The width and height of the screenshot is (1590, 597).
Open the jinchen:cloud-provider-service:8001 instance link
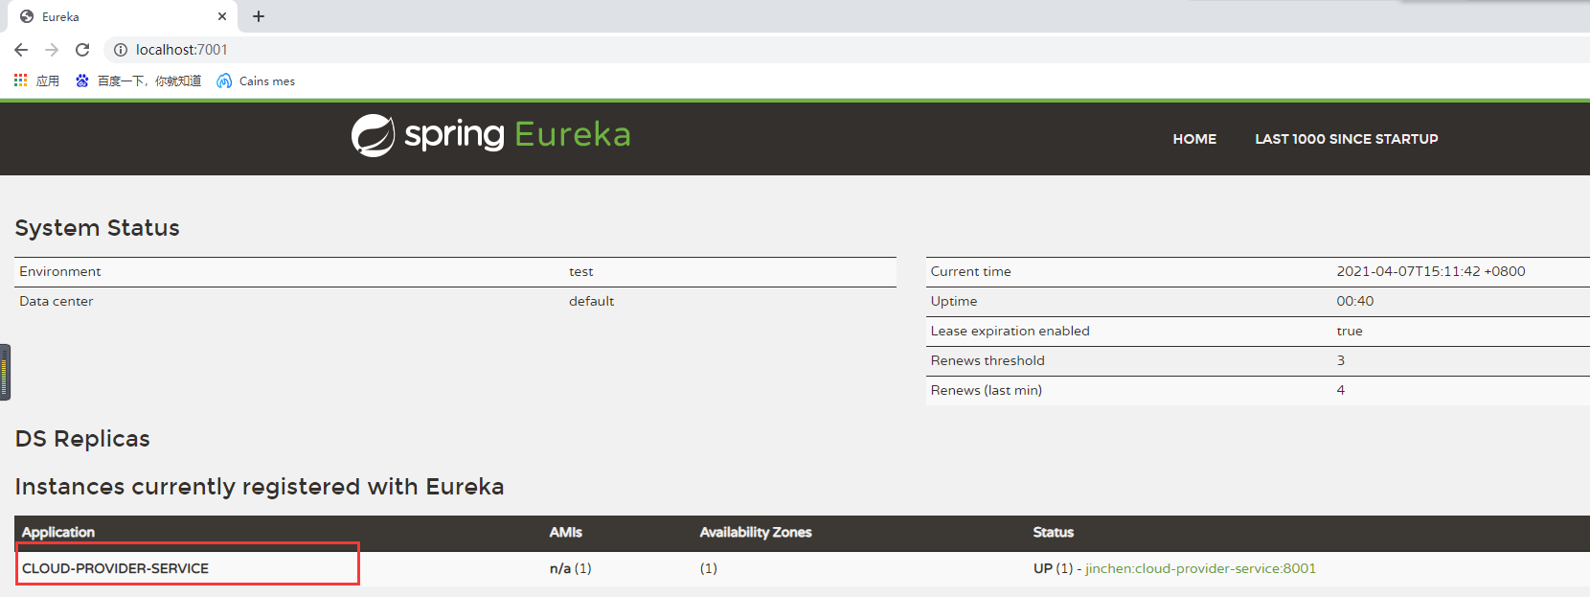click(1200, 568)
